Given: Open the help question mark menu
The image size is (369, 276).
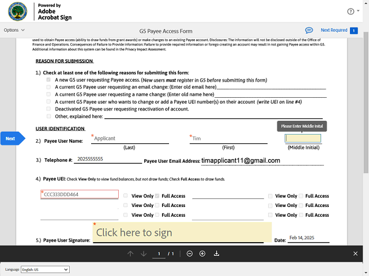Looking at the screenshot, I should tap(351, 11).
